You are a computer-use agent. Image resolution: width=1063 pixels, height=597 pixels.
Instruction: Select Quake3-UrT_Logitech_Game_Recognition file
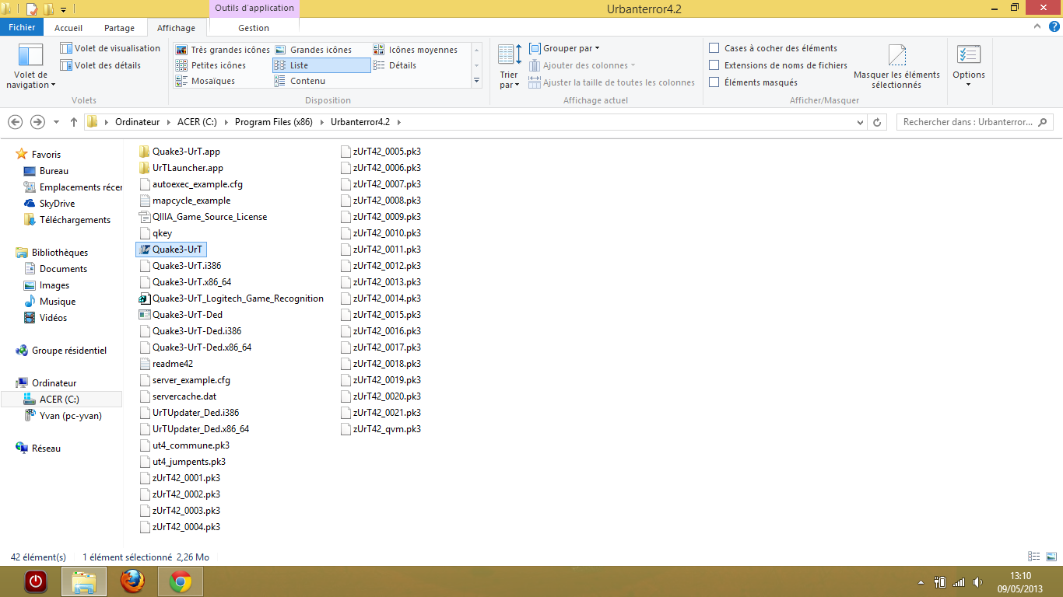tap(231, 298)
